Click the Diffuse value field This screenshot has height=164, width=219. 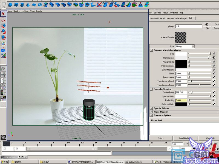pos(181,73)
